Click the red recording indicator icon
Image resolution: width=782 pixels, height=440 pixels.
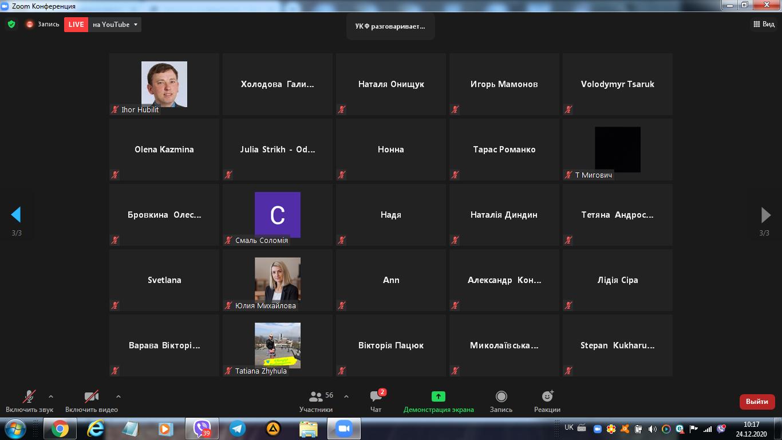point(30,25)
